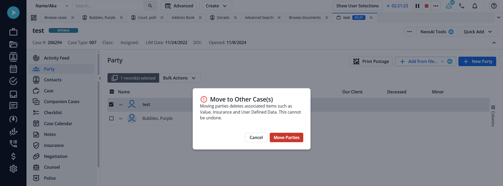
Task: Stop the timer with the red square
Action: [x=427, y=6]
